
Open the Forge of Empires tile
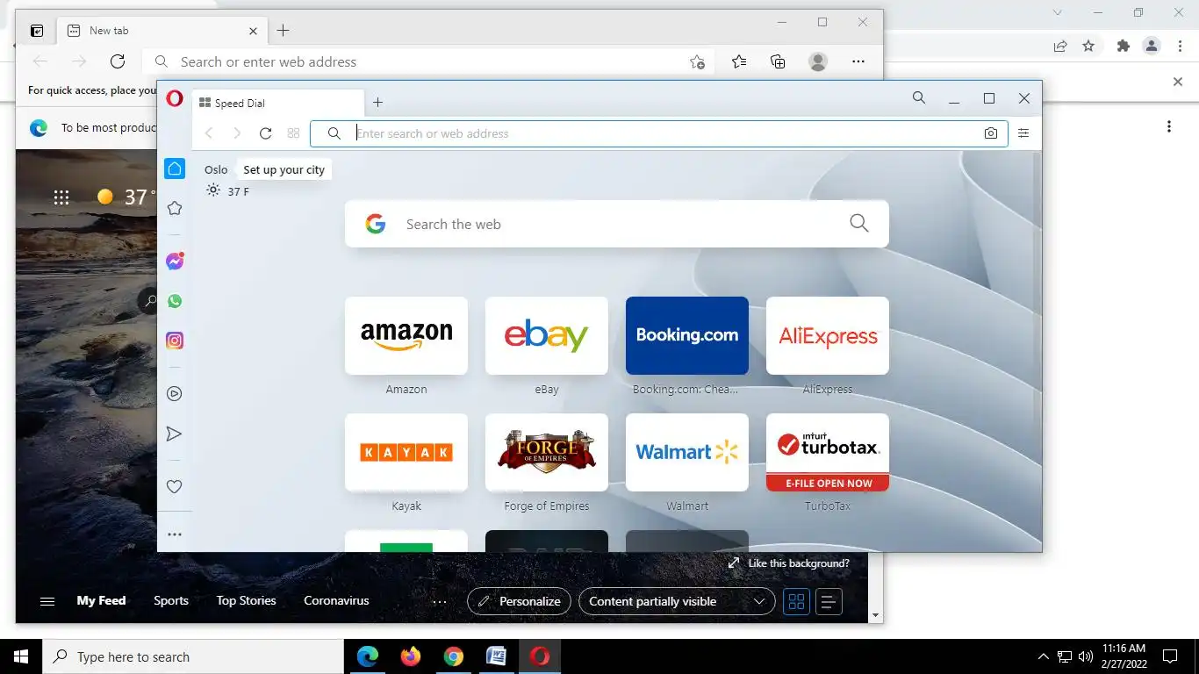(x=547, y=452)
